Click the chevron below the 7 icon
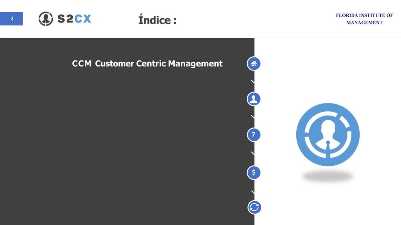 coord(253,153)
